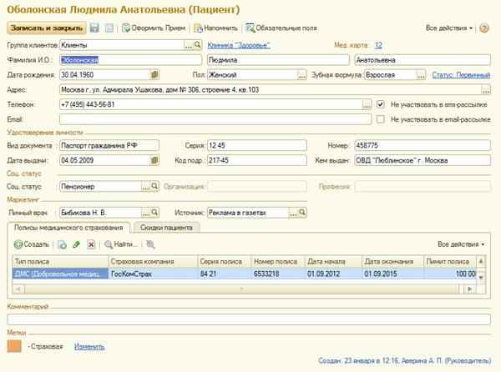Click the Комментарий input field
Screen dimensions: 501x372
pos(249,319)
